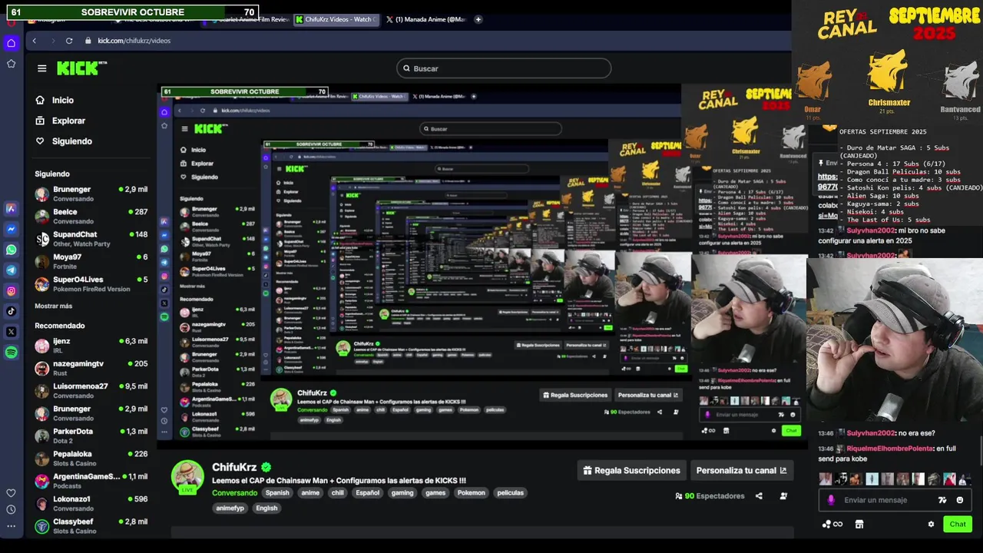Image resolution: width=983 pixels, height=553 pixels.
Task: Click Regala Suscripciones button
Action: [x=631, y=471]
